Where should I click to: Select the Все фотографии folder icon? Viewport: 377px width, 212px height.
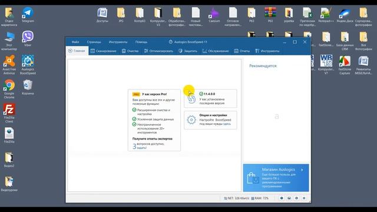tap(363, 41)
